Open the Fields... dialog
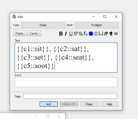 coord(20,34)
